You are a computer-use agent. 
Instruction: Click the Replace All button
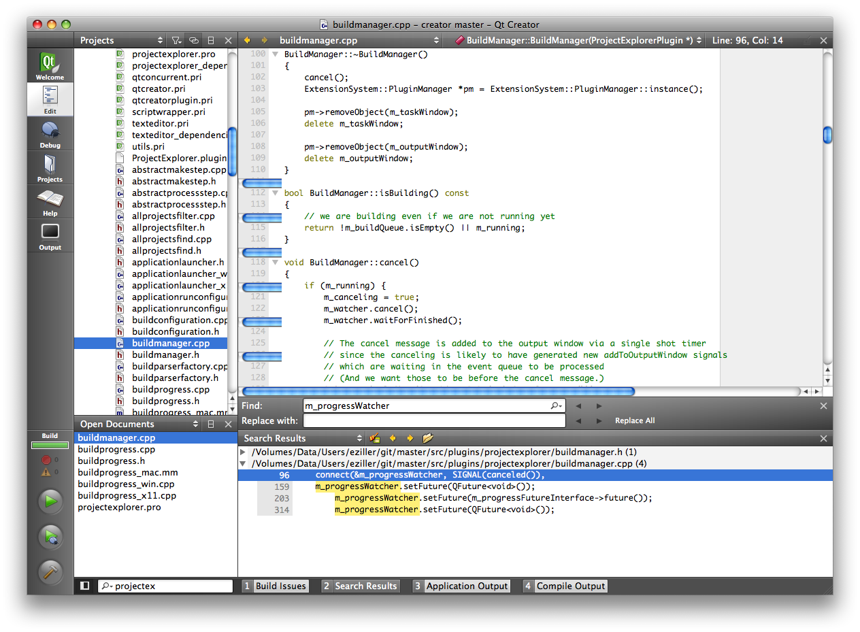point(635,420)
